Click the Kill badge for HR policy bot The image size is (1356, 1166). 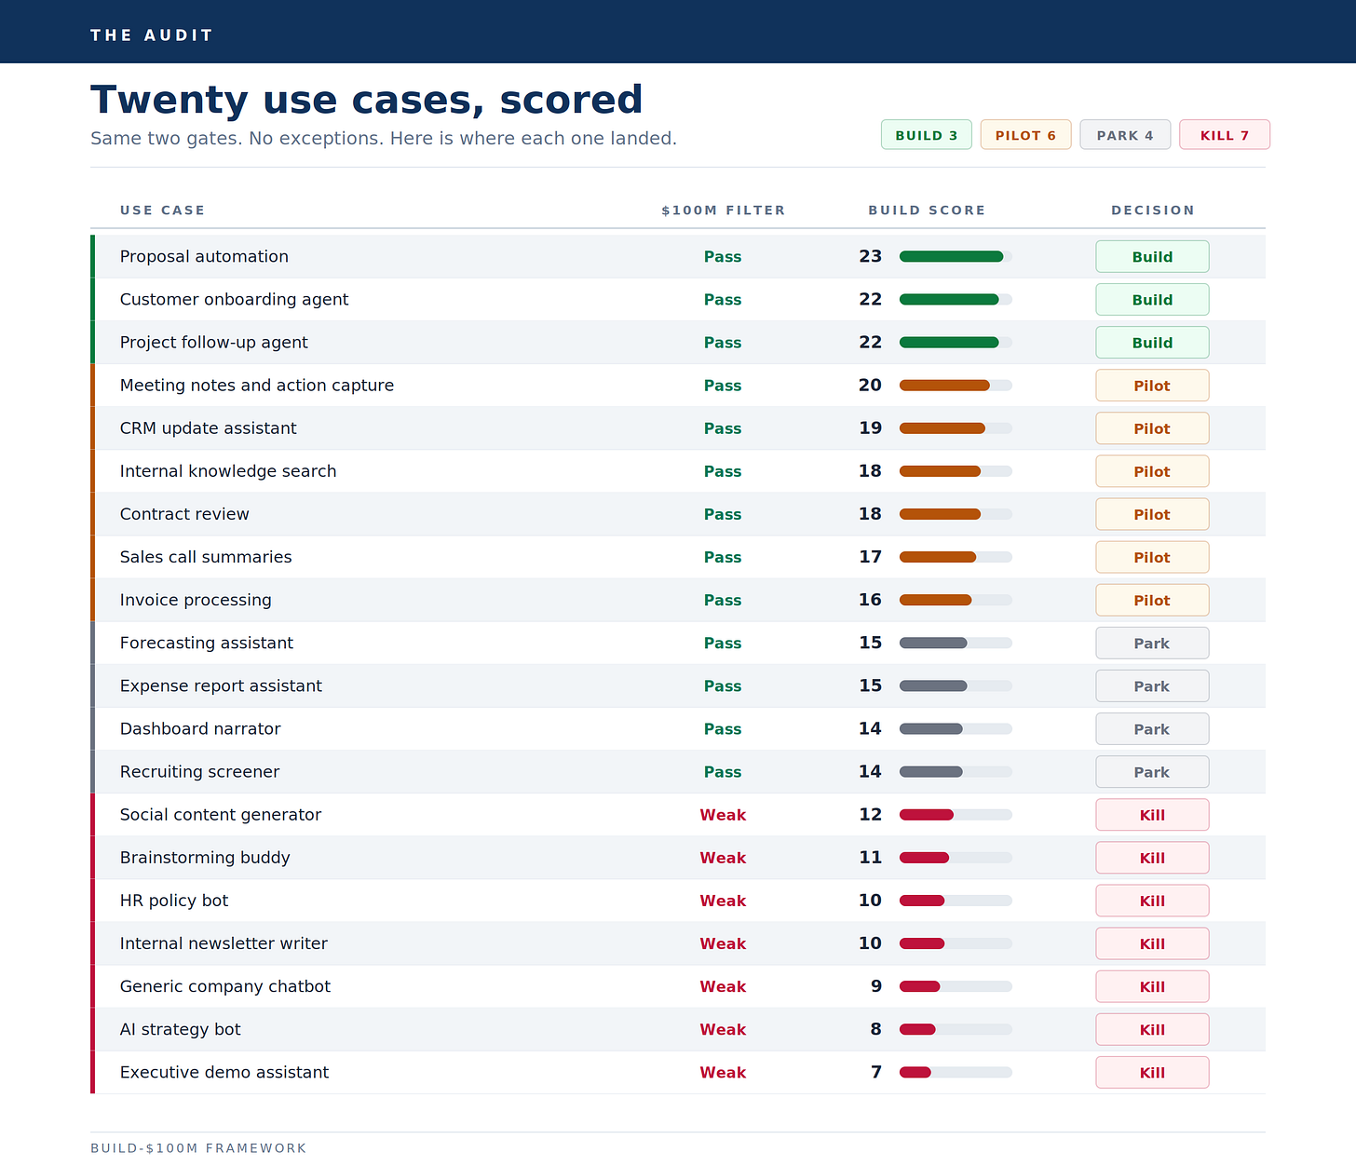click(1152, 901)
